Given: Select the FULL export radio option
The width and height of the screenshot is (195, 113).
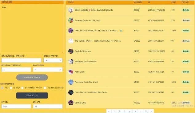Looking at the screenshot, I should [x=2, y=88].
